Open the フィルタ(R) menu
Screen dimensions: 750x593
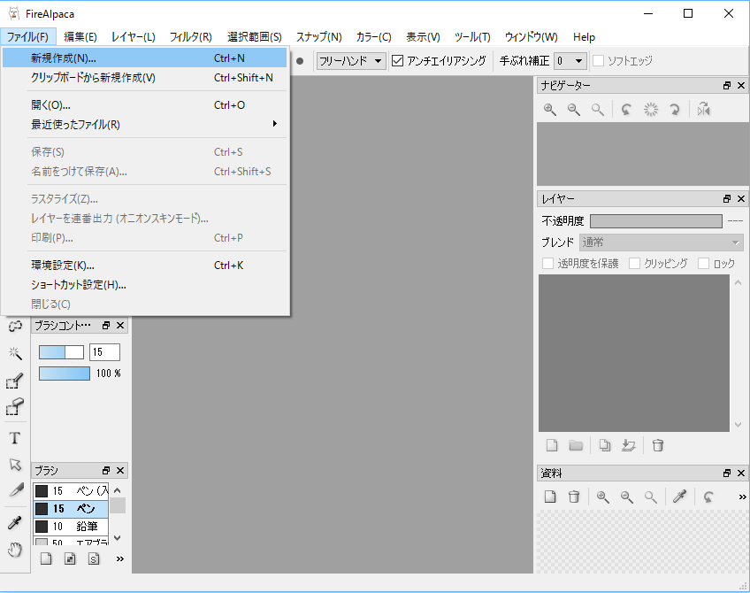(190, 37)
